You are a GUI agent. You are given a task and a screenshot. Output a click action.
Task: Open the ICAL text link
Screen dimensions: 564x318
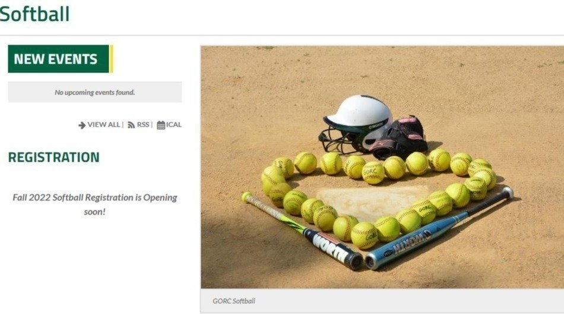click(x=174, y=125)
